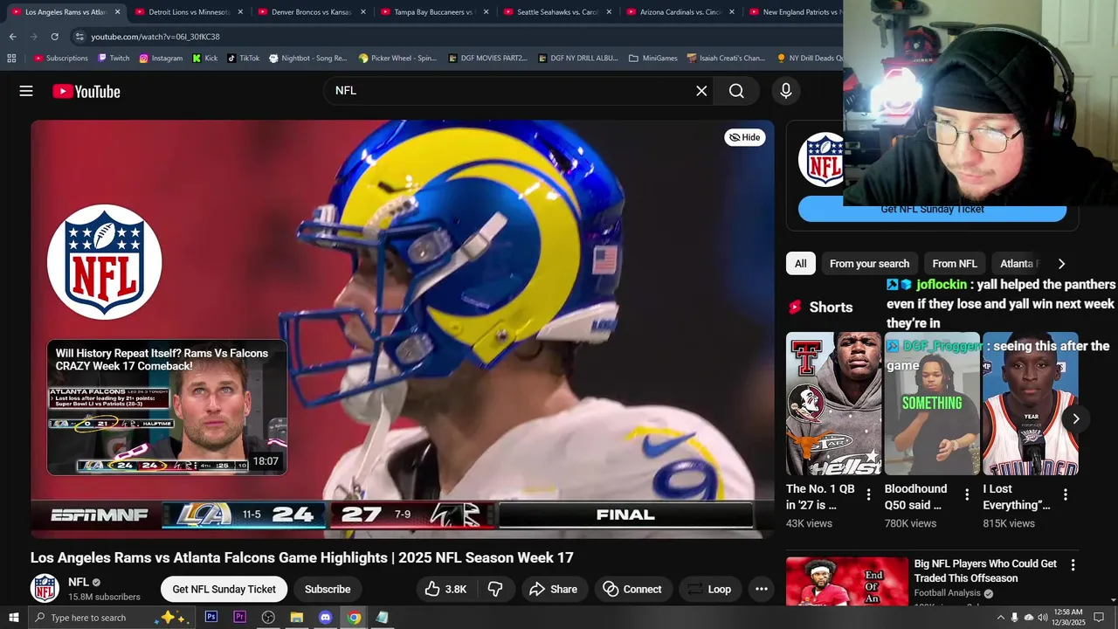
Task: Open more actions three-dot menu
Action: (x=762, y=589)
